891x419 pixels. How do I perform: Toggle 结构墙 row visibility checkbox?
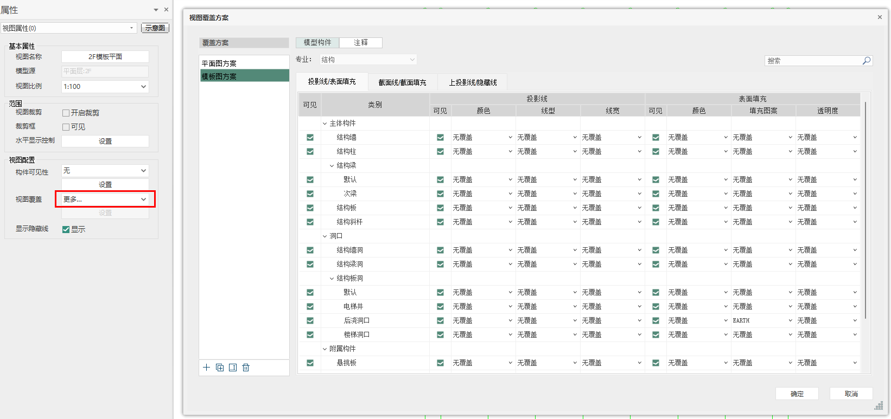pos(310,138)
